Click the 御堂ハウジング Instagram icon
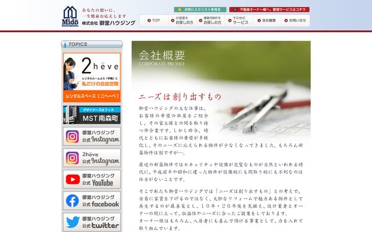Image resolution: width=372 pixels, height=232 pixels. point(72,137)
